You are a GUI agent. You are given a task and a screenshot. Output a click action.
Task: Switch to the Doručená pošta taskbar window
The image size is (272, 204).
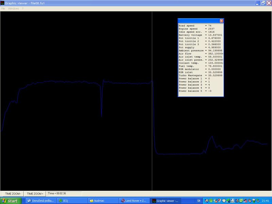click(41, 201)
